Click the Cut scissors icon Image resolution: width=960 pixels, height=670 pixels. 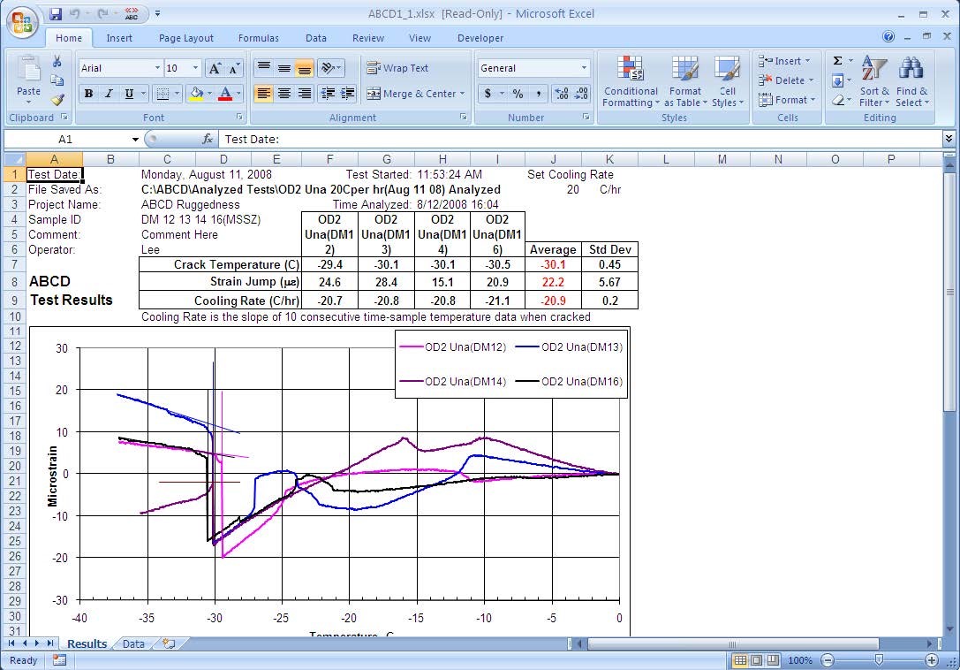[57, 62]
